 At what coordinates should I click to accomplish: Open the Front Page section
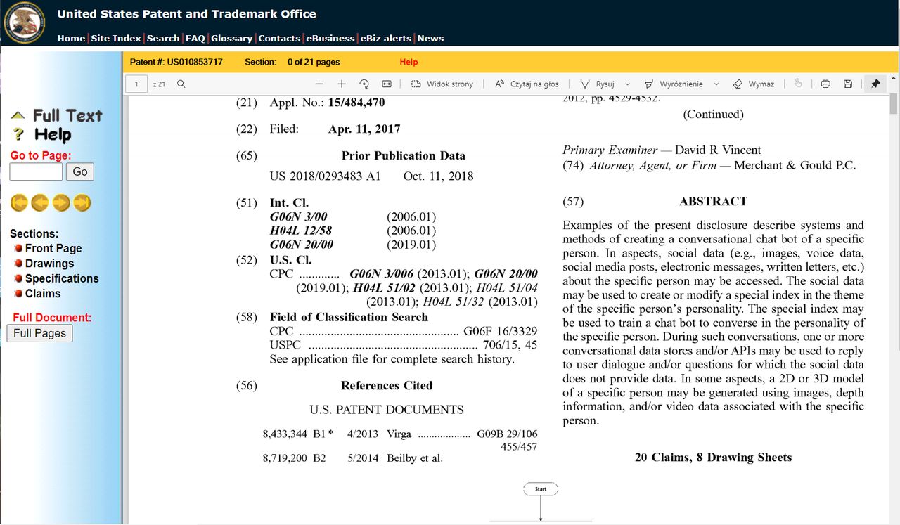click(x=53, y=248)
